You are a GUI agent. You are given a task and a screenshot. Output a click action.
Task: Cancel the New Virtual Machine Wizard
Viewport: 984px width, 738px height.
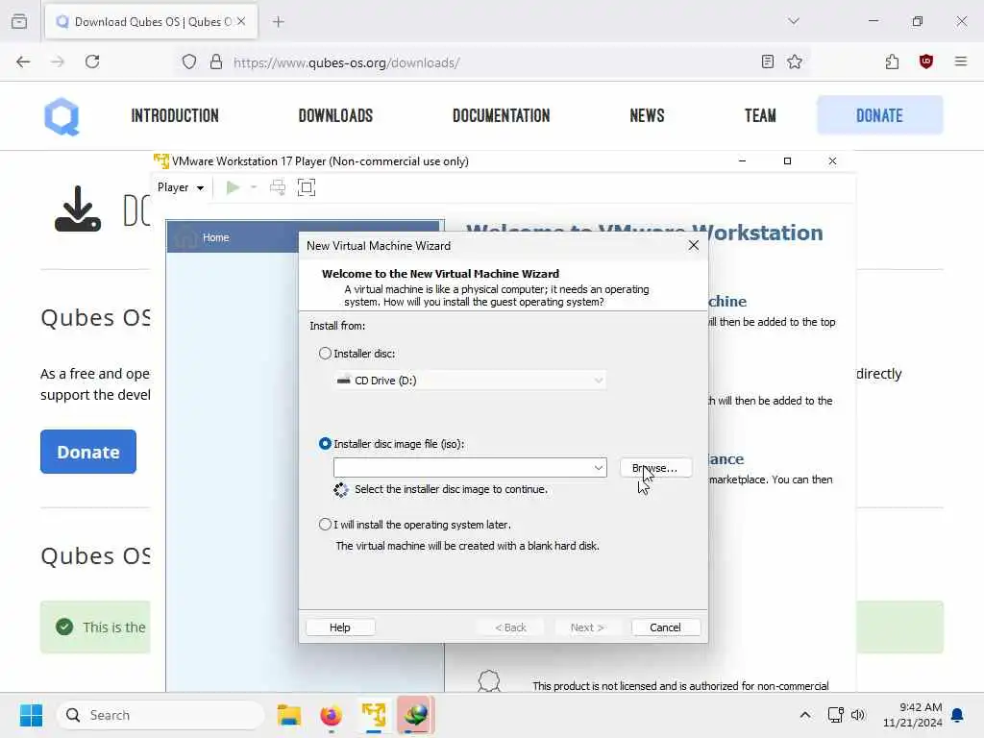(665, 627)
